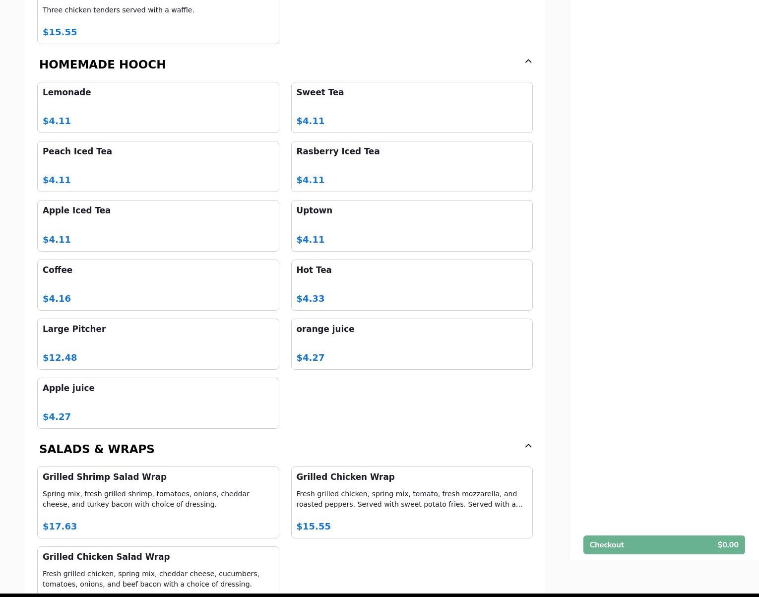The image size is (759, 597).
Task: Open the Large Pitcher card
Action: click(158, 344)
